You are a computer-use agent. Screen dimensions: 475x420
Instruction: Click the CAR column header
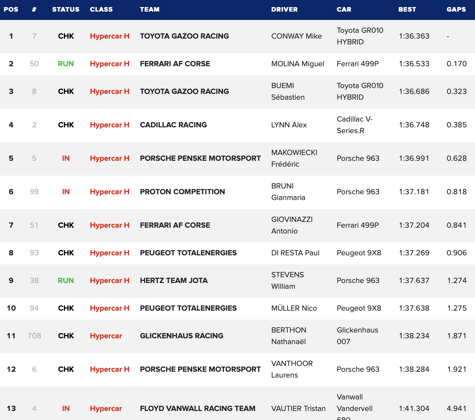[x=344, y=9]
